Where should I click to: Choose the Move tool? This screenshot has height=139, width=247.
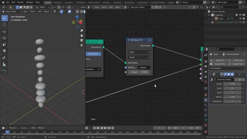(x=4, y=32)
